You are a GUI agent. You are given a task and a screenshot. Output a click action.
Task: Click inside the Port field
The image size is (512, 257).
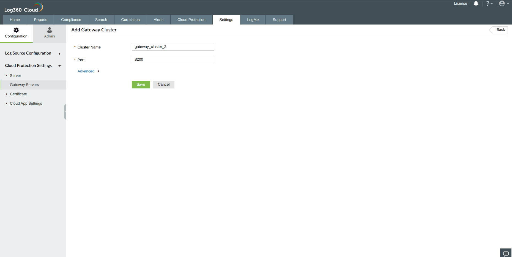tap(173, 59)
